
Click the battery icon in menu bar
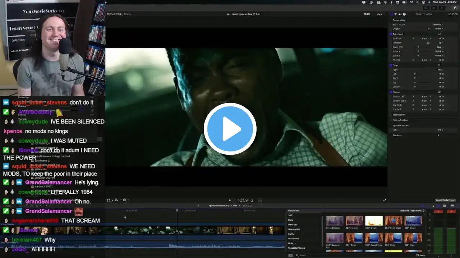(x=404, y=2)
